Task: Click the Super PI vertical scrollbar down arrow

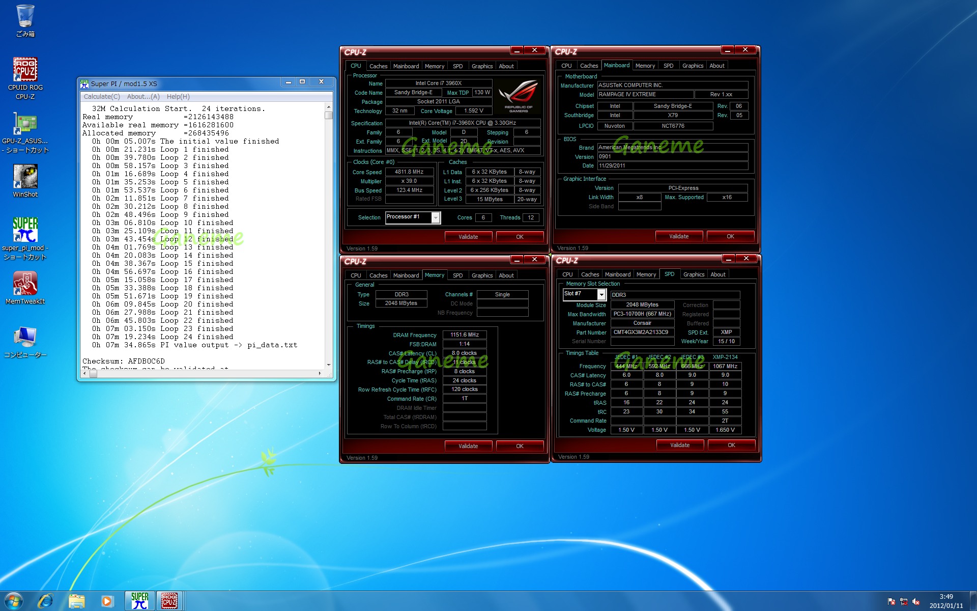Action: coord(329,365)
